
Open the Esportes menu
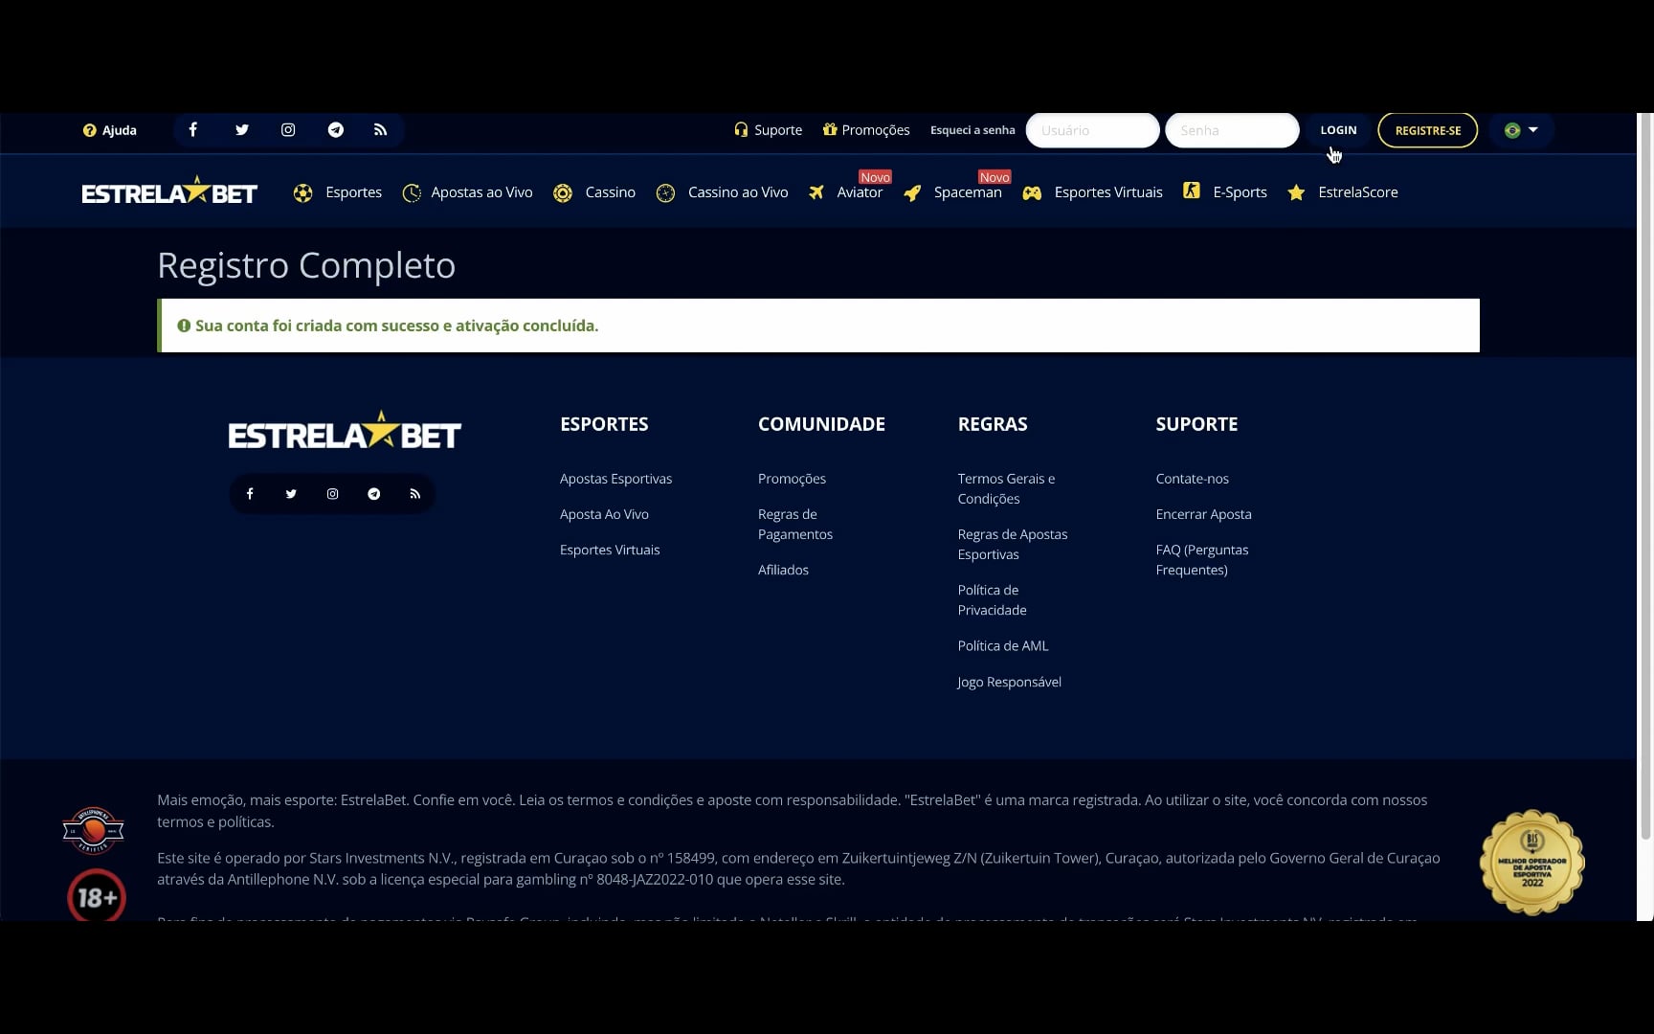coord(353,192)
